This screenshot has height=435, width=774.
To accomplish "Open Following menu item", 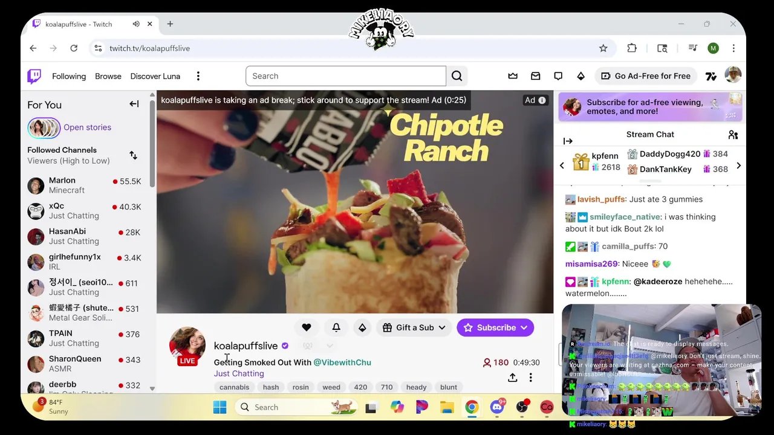I will pos(69,76).
